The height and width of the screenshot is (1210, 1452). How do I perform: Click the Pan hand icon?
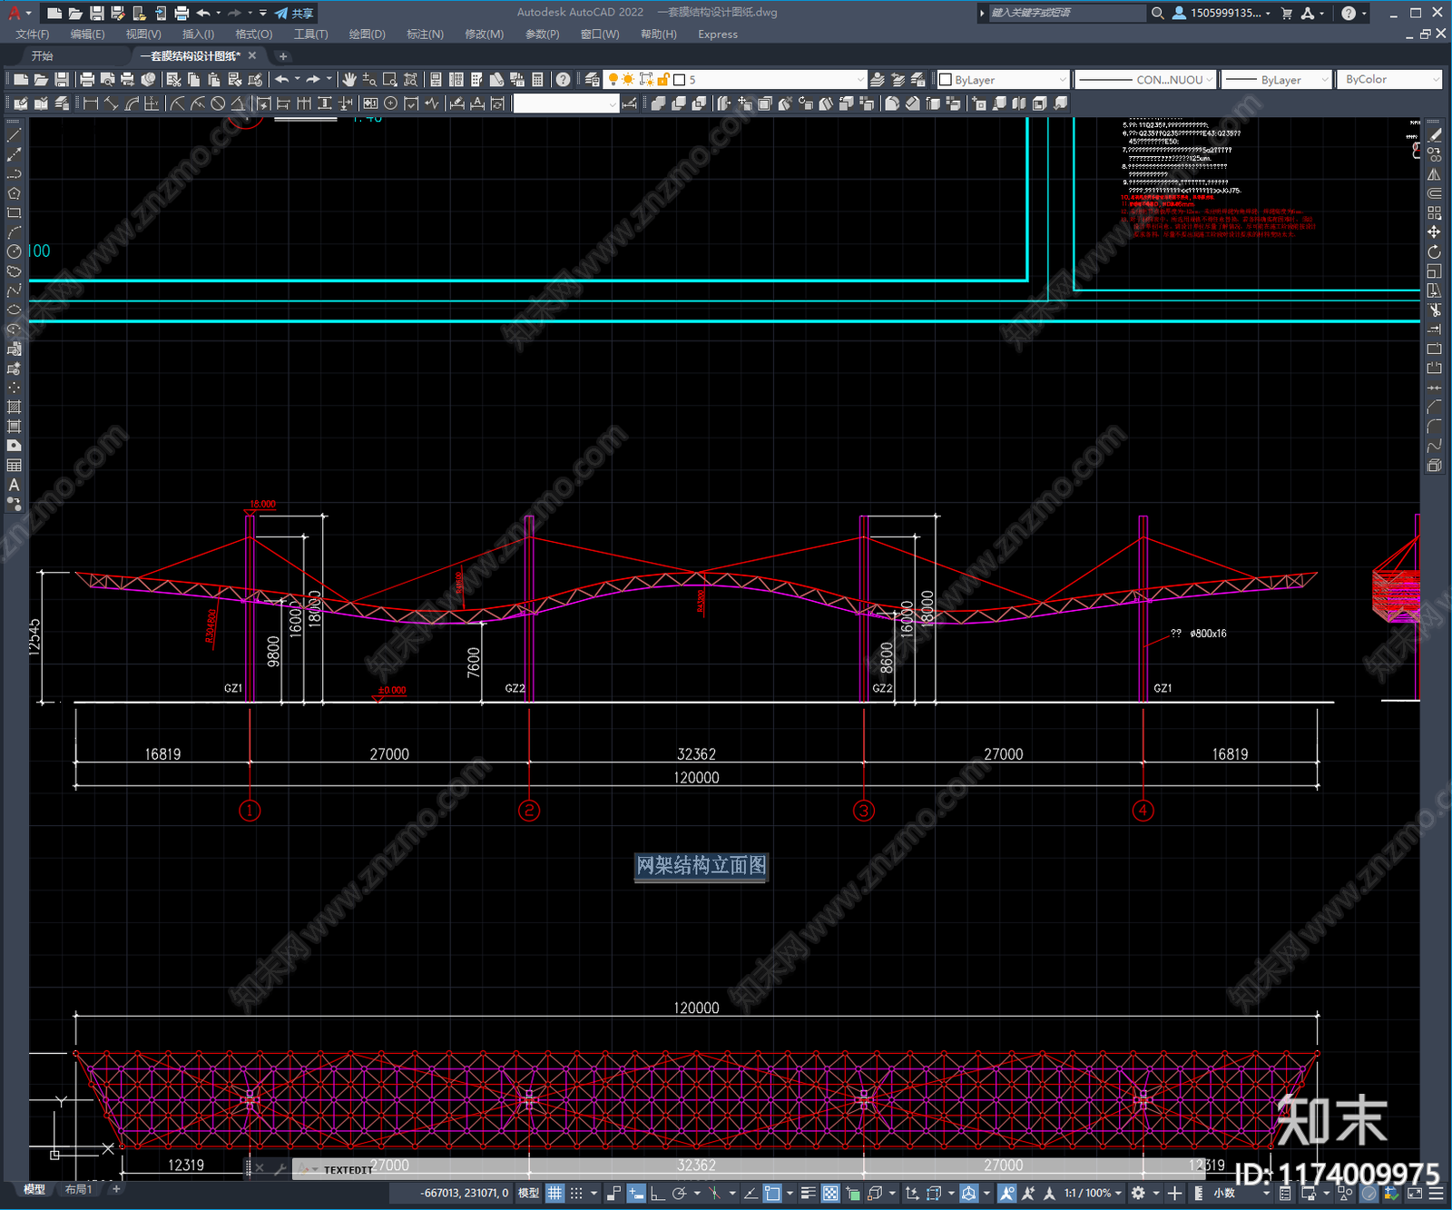pyautogui.click(x=349, y=80)
